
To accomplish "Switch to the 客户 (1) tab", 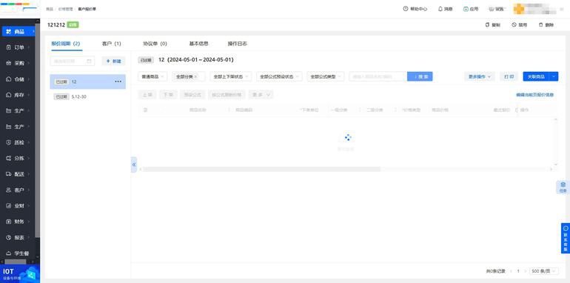I will [x=111, y=44].
